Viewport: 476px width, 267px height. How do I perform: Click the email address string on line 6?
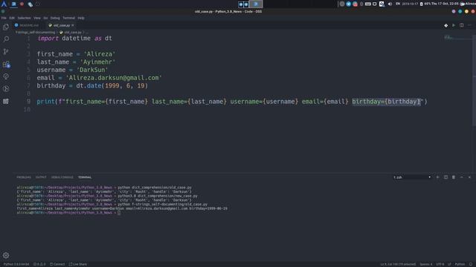(114, 78)
